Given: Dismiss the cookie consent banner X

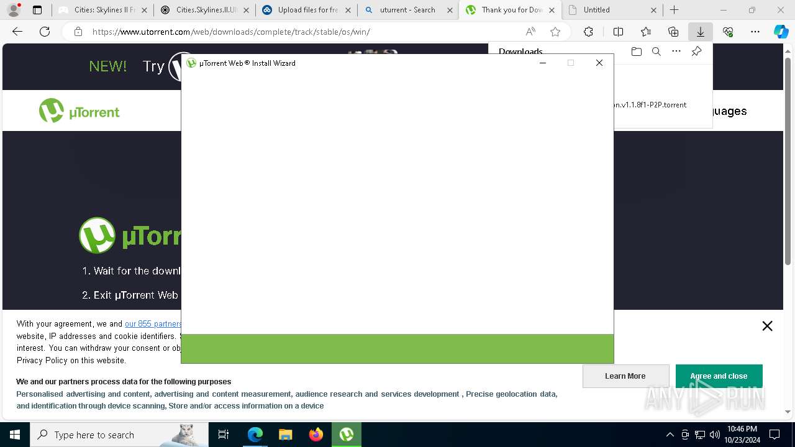Looking at the screenshot, I should pyautogui.click(x=767, y=326).
